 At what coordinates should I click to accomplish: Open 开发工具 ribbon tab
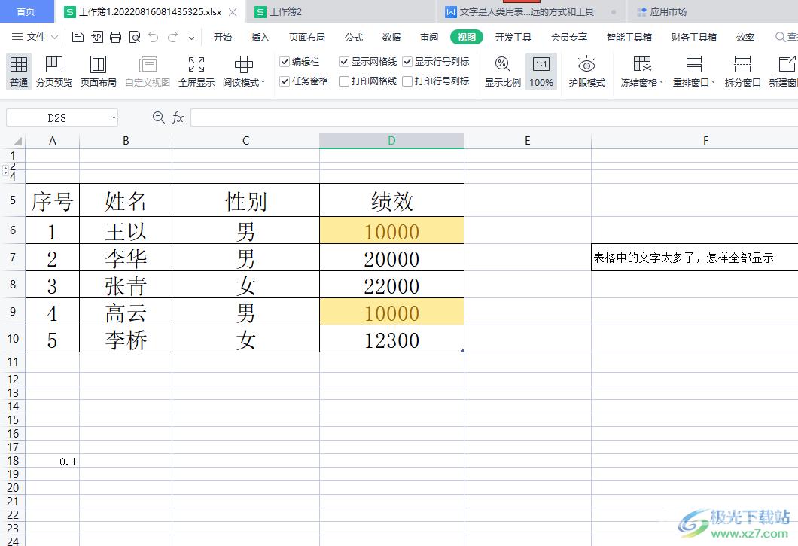513,37
